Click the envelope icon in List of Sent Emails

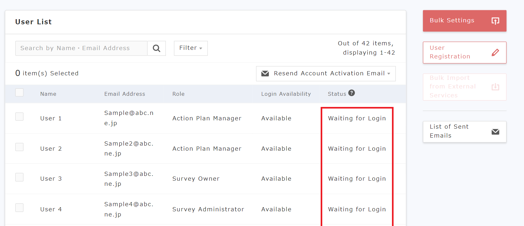click(x=495, y=132)
